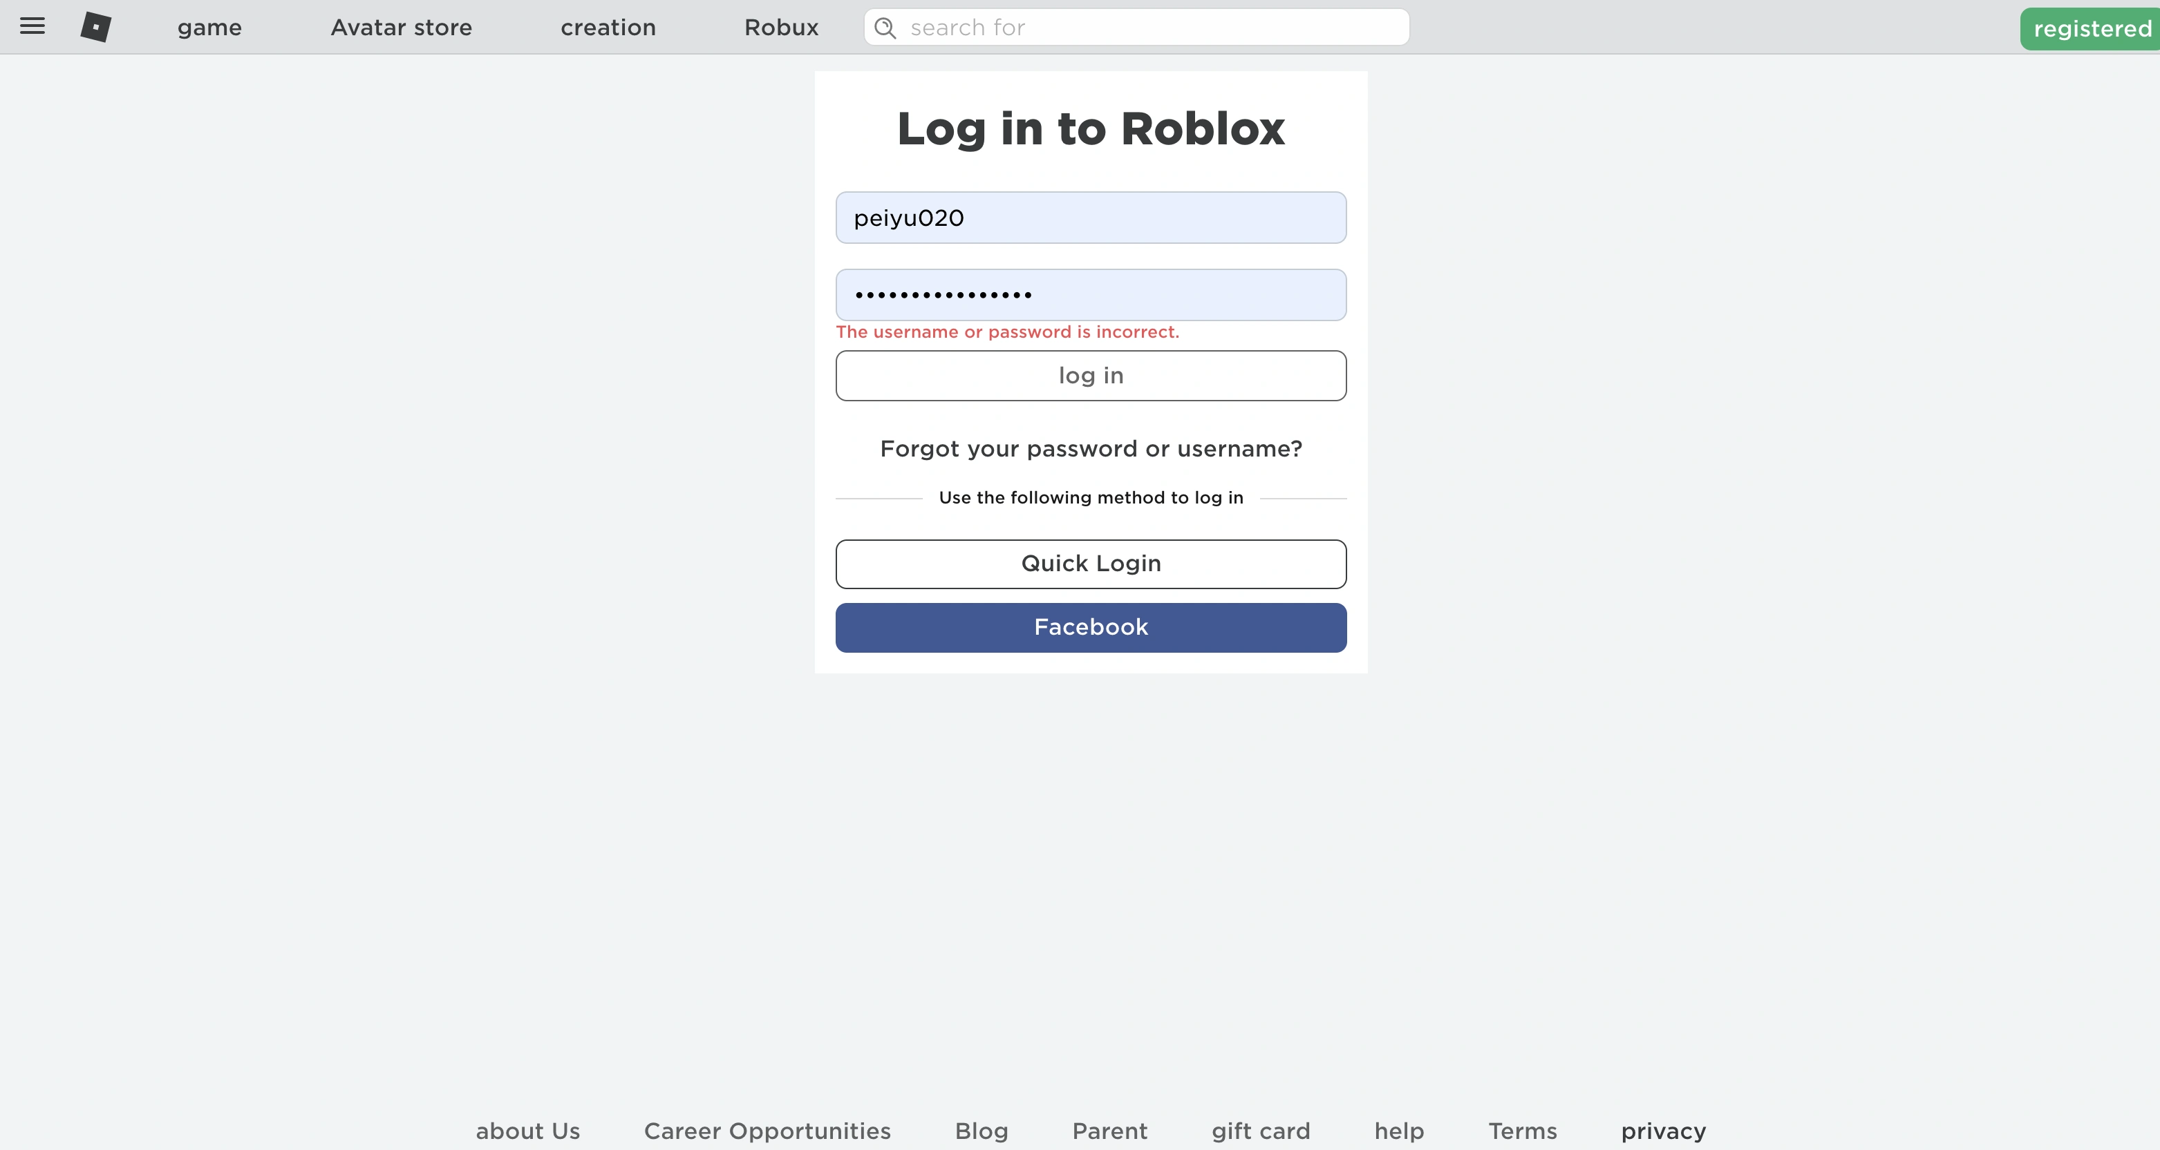Open the Blog footer link
2160x1150 pixels.
tap(981, 1131)
